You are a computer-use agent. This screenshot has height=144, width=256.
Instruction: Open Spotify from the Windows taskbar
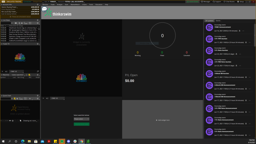(62, 141)
